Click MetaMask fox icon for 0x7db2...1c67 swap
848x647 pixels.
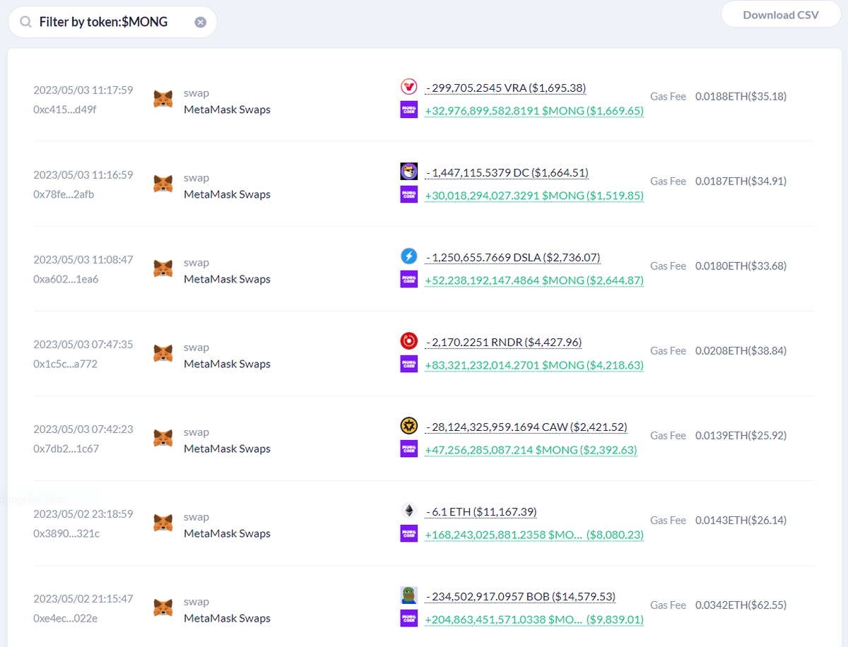pos(163,438)
